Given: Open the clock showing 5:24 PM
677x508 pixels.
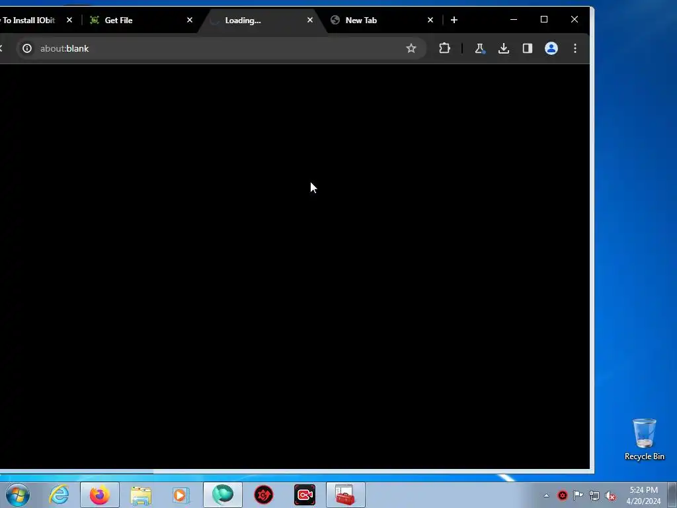Looking at the screenshot, I should pos(643,495).
